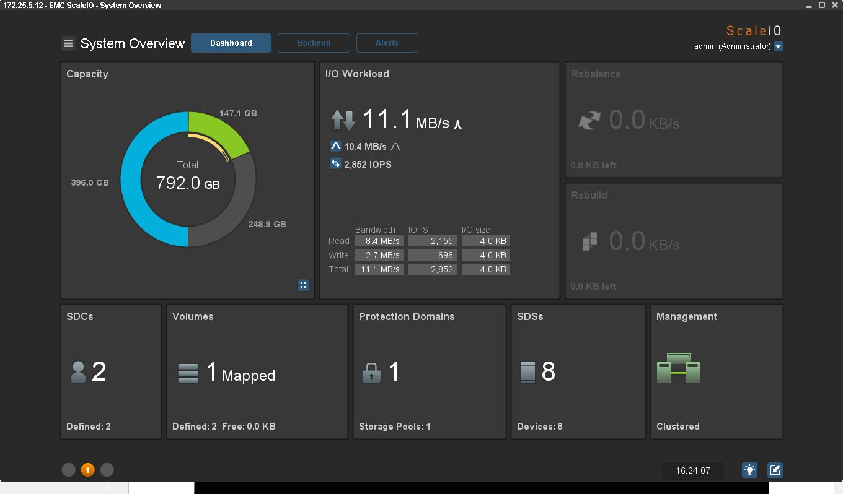The height and width of the screenshot is (494, 843).
Task: Click the lightbulb icon next to the clock
Action: [749, 470]
